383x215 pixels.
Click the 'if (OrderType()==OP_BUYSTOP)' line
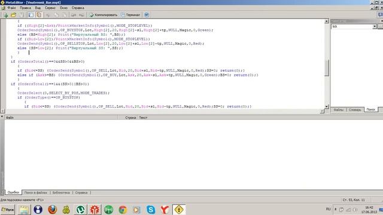[49, 97]
